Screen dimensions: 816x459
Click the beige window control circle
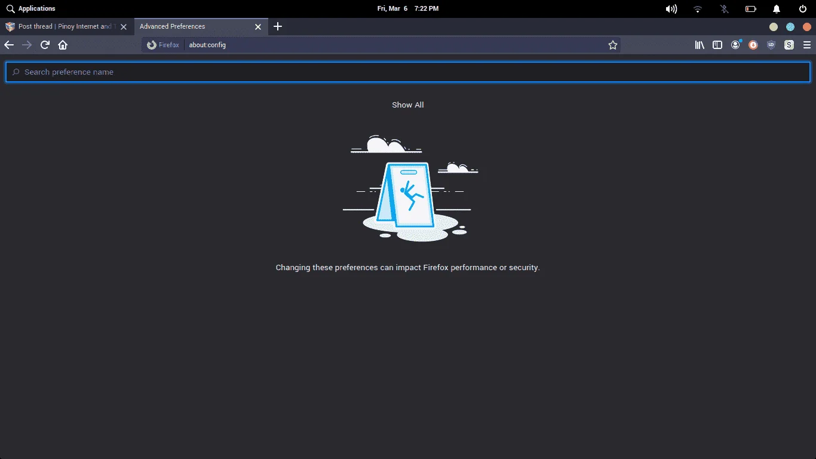click(774, 27)
